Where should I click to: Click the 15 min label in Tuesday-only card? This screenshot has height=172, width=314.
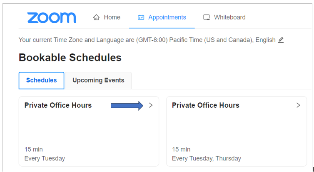click(x=33, y=149)
